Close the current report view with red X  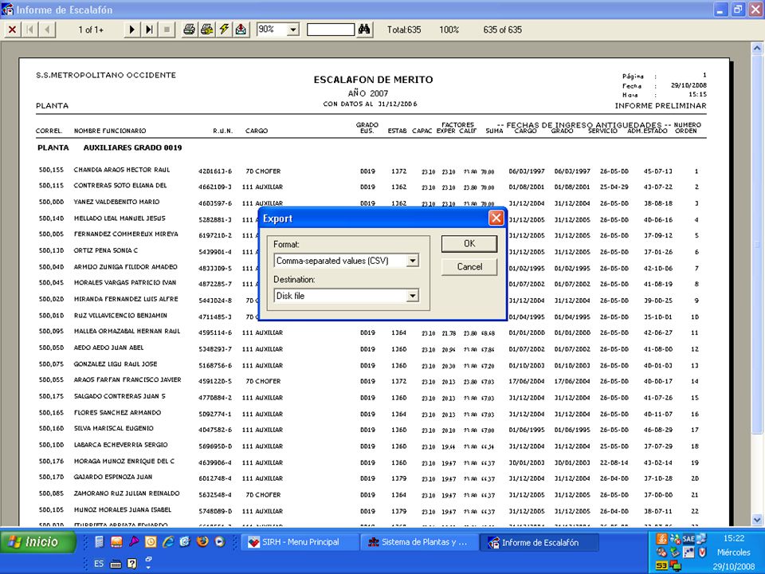tap(12, 29)
